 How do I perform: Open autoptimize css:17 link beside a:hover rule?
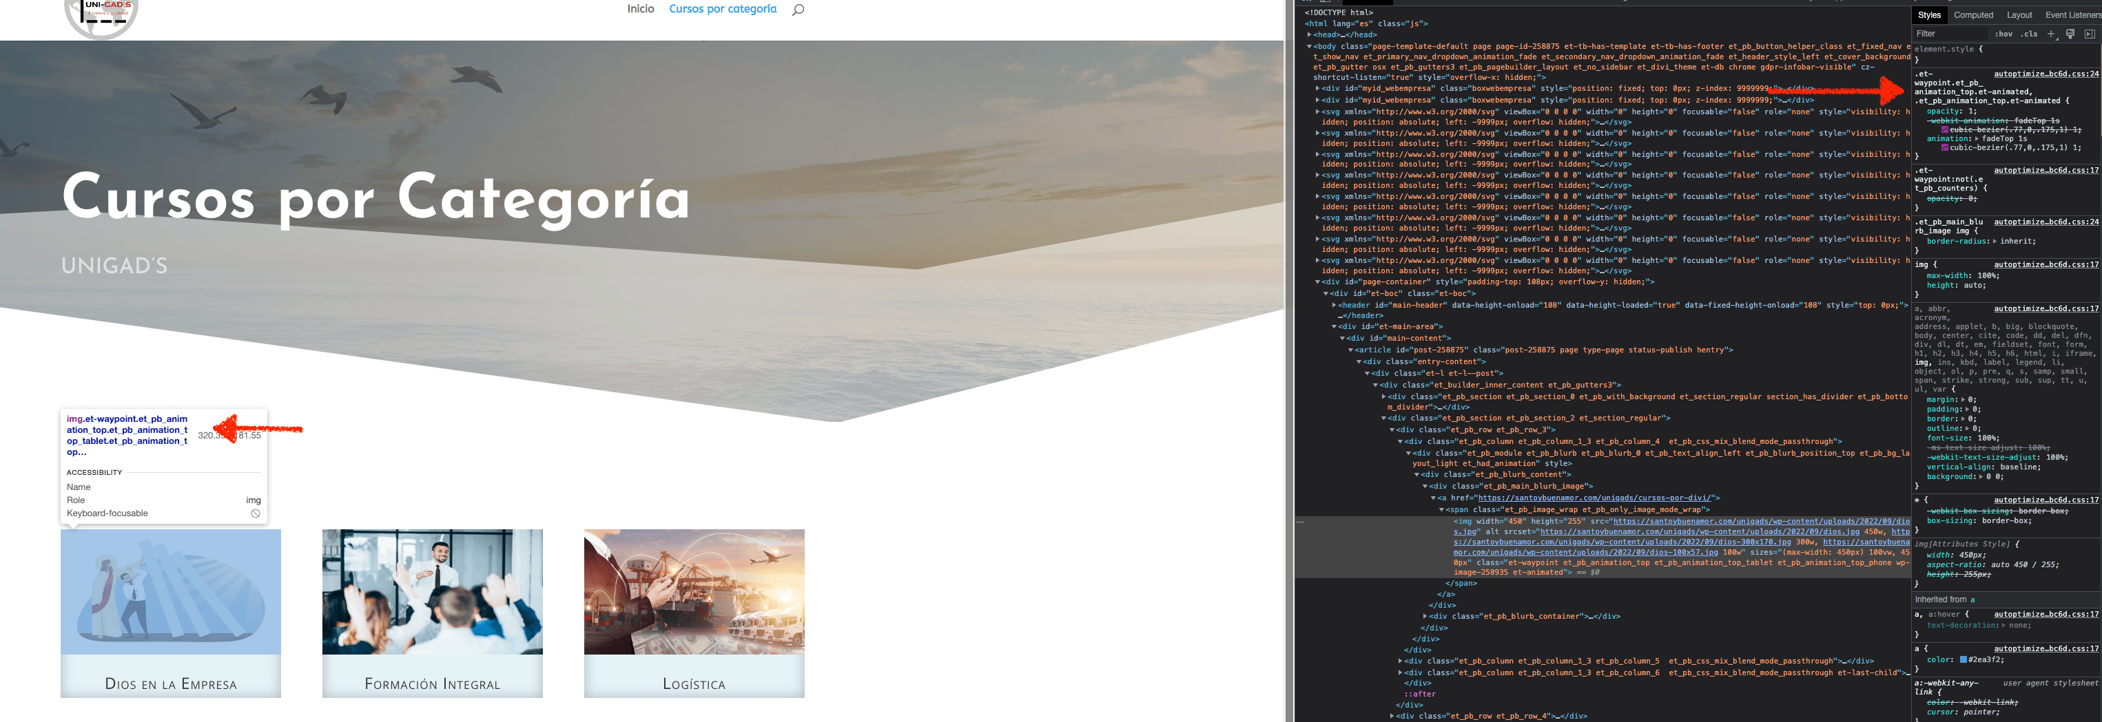tap(2046, 615)
